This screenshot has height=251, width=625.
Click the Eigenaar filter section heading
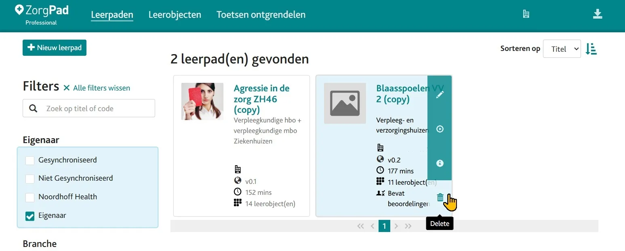point(41,140)
